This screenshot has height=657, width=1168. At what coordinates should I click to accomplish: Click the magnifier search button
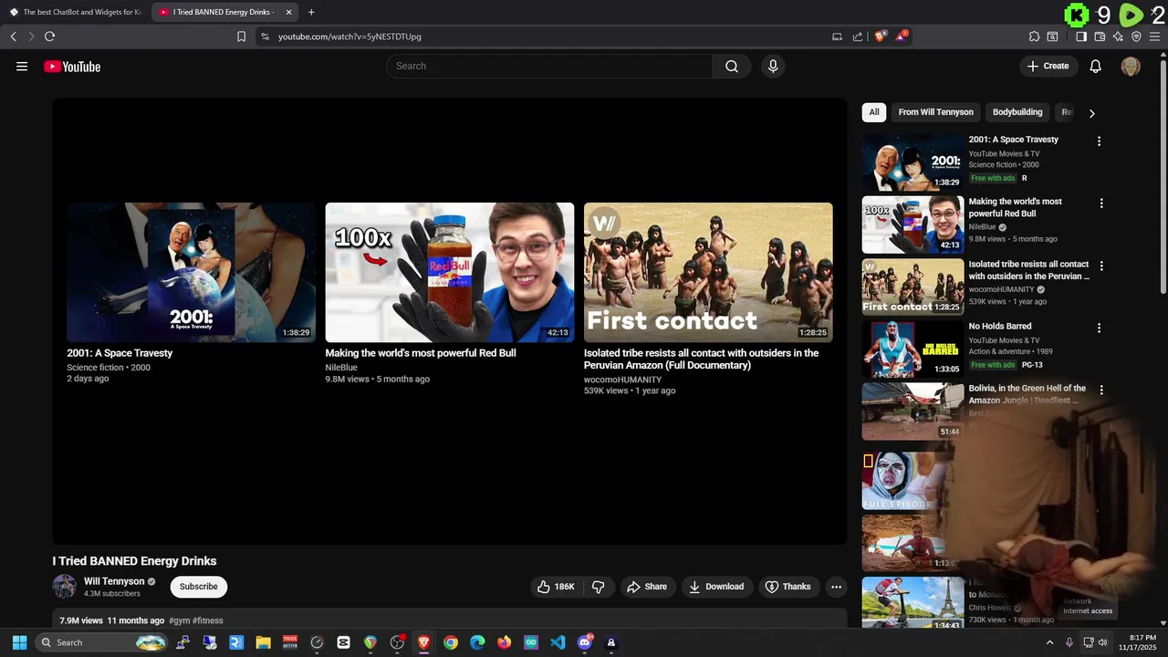(x=732, y=66)
